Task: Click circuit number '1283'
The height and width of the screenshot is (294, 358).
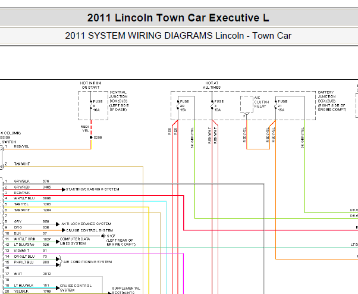Action: click(x=47, y=204)
